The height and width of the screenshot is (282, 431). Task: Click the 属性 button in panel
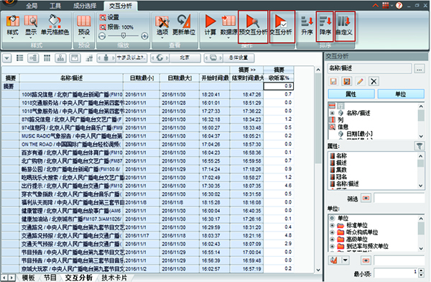pyautogui.click(x=351, y=94)
